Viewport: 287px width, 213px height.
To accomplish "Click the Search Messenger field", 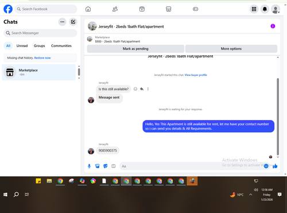I will click(x=40, y=33).
